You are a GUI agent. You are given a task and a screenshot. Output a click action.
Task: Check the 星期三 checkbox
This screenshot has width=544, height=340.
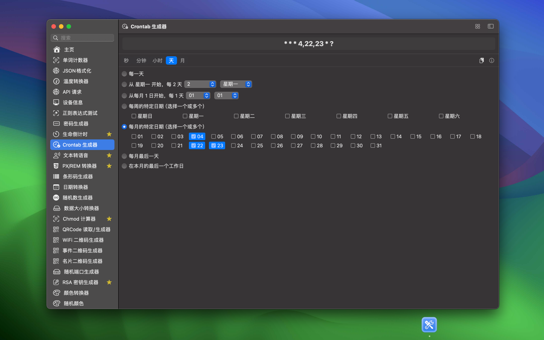[287, 116]
